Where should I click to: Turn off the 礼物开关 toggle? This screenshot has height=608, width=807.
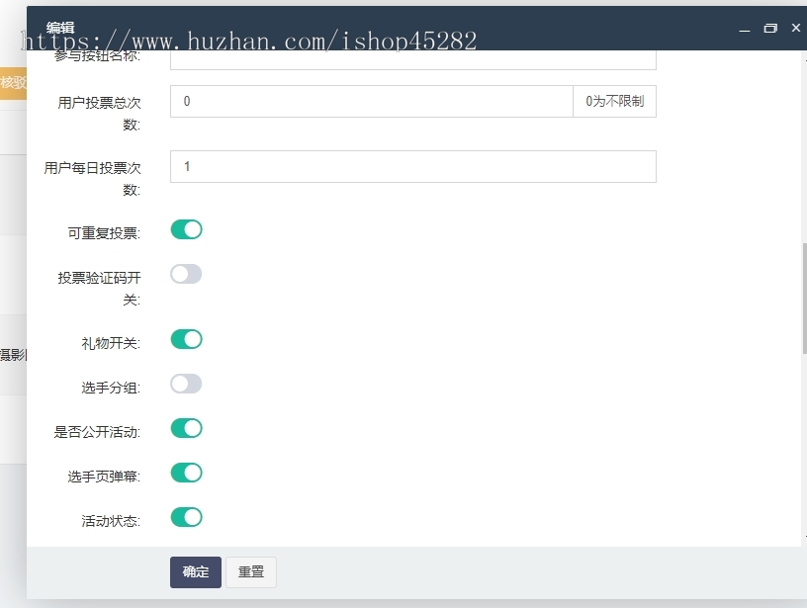click(x=186, y=339)
